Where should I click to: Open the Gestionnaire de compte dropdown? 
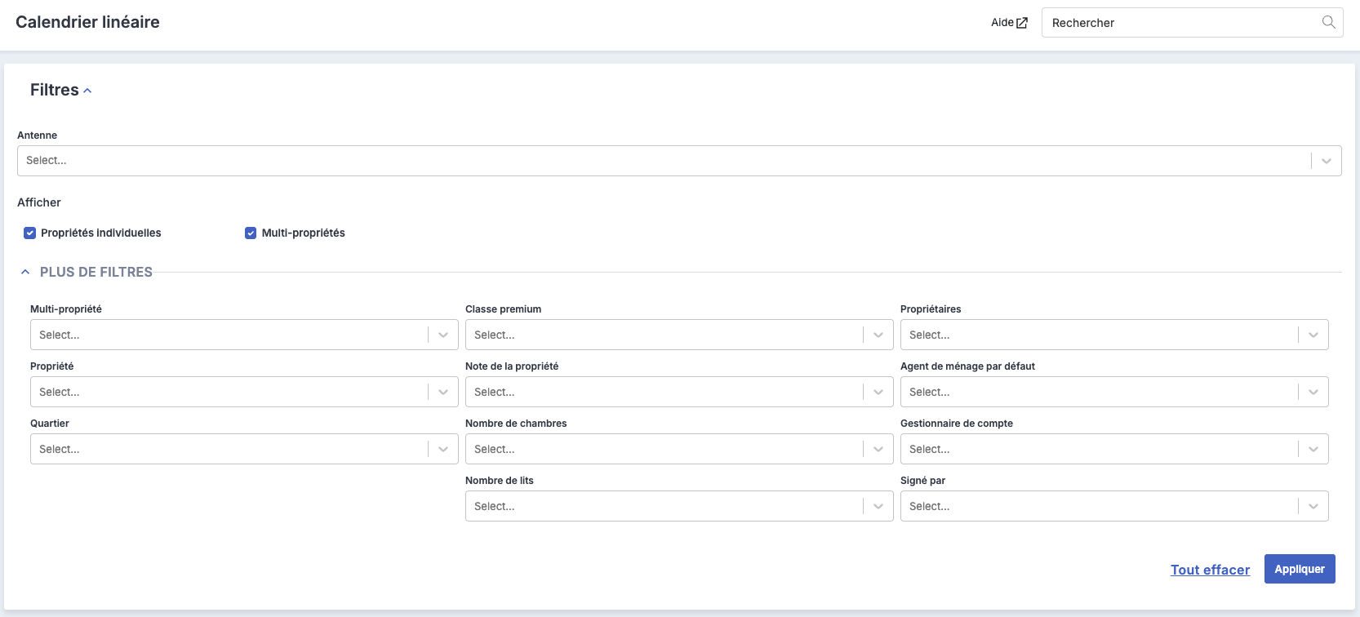coord(1114,449)
